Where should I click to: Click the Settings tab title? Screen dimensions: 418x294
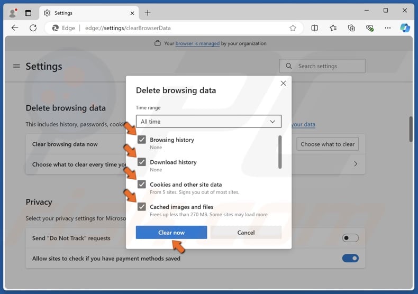[63, 13]
